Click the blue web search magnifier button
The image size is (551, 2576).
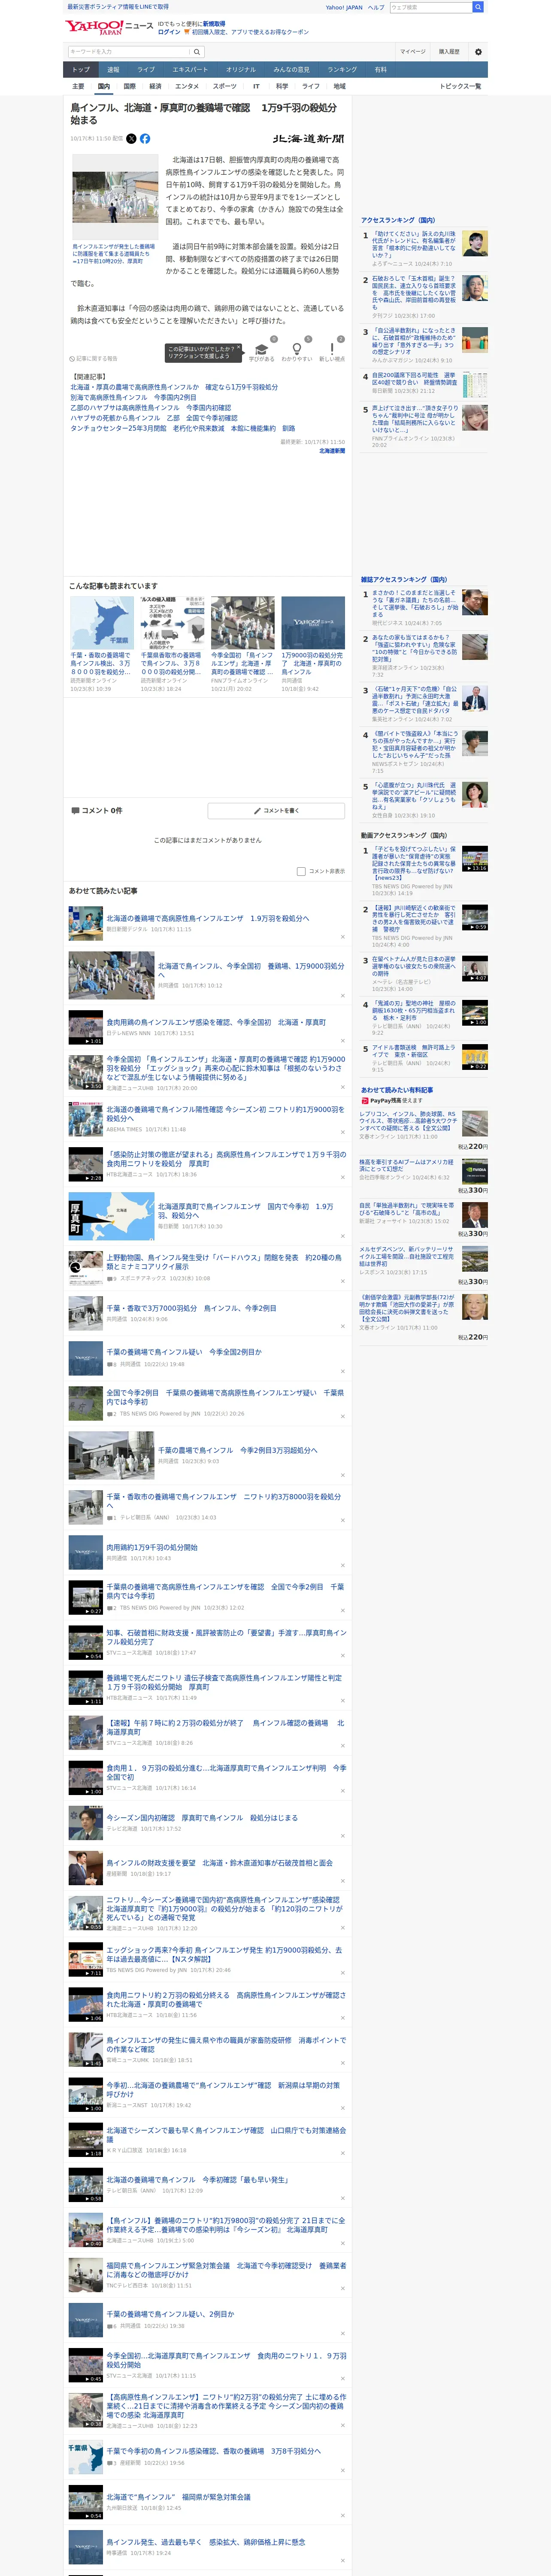click(478, 7)
